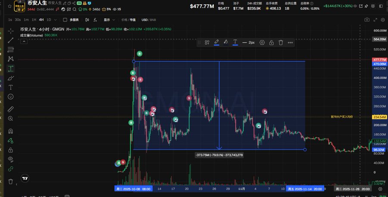The height and width of the screenshot is (197, 388).
Task: Collapse the indicator legend chevron
Action: pos(24,41)
